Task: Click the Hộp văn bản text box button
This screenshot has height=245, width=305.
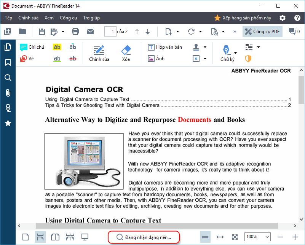Action: 165,47
